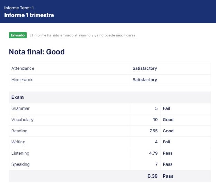Select the Homework row label
Image resolution: width=216 pixels, height=189 pixels.
22,80
